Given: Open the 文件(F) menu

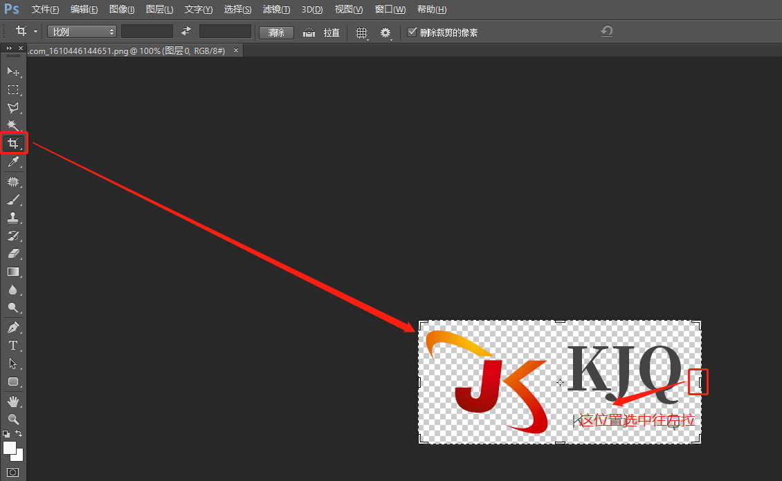Looking at the screenshot, I should click(45, 10).
